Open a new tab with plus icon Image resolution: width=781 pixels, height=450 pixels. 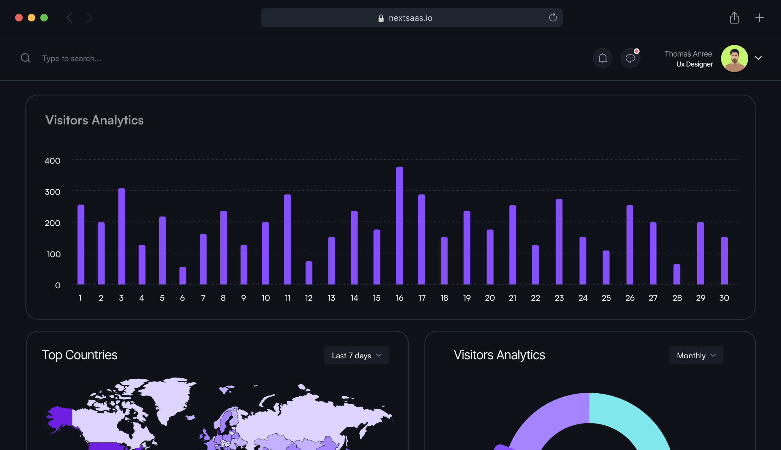759,18
